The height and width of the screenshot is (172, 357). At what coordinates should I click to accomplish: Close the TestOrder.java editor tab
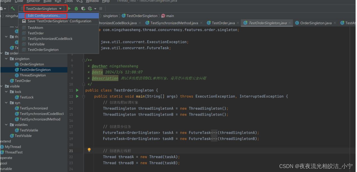(238, 23)
